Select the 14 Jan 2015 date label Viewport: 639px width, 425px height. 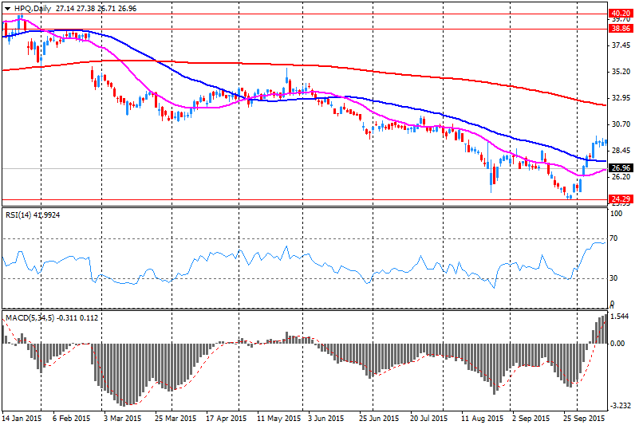22,419
